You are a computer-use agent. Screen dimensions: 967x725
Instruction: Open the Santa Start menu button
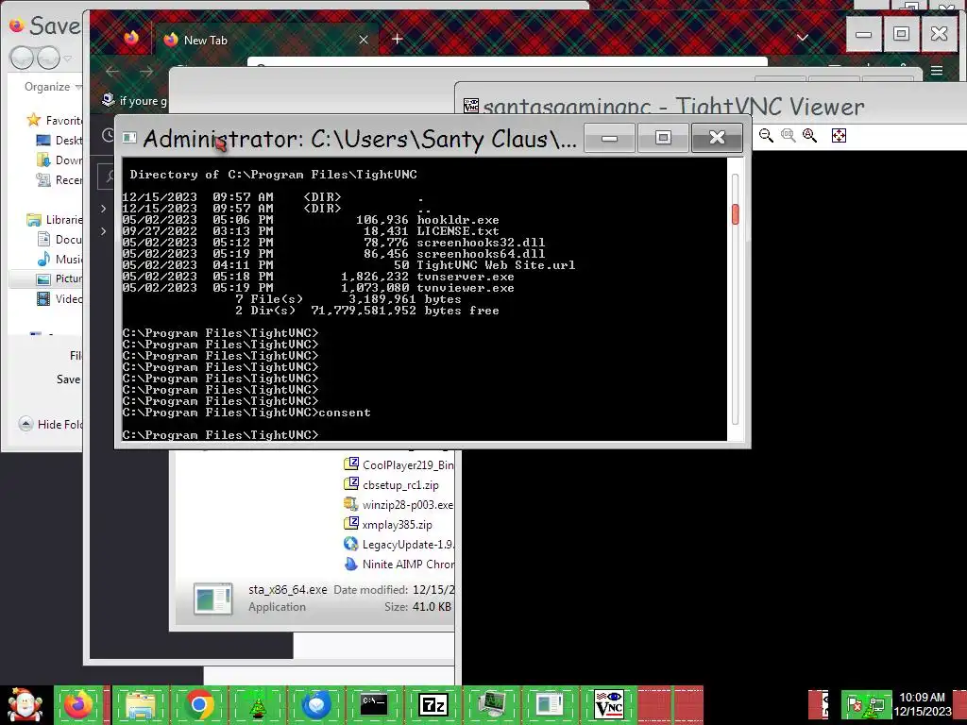(25, 705)
